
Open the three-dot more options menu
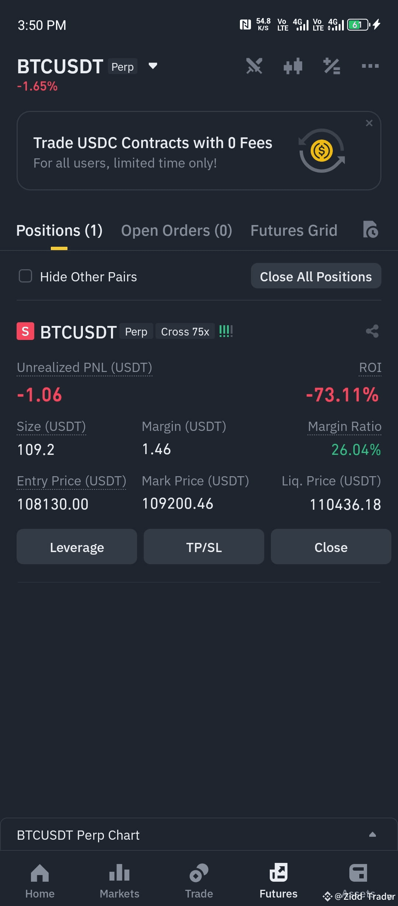(370, 66)
